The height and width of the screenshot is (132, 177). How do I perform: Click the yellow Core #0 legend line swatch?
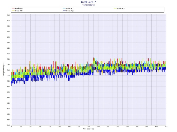click(x=13, y=11)
